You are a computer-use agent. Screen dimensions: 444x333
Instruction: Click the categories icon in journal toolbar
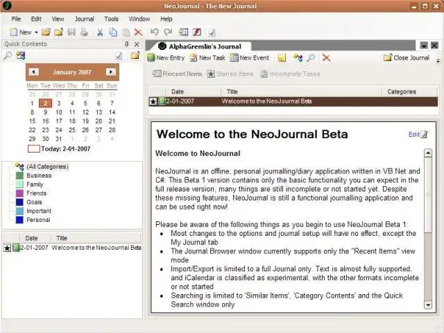298,58
